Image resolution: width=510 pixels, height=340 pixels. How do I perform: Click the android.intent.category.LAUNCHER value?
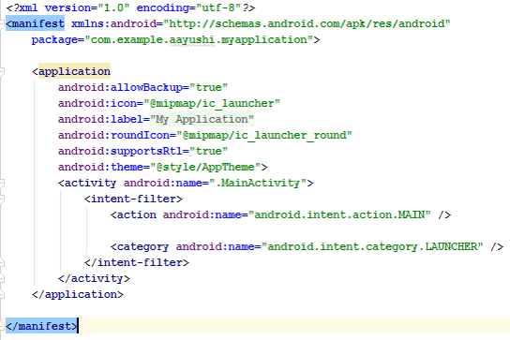click(x=372, y=246)
